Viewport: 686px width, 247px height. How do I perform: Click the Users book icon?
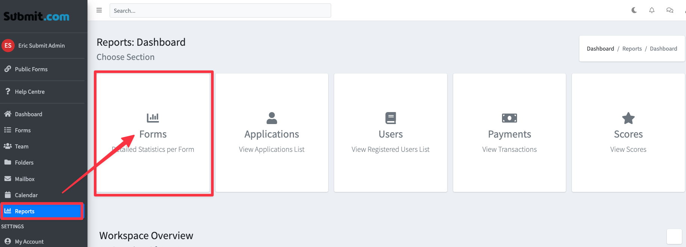click(390, 118)
